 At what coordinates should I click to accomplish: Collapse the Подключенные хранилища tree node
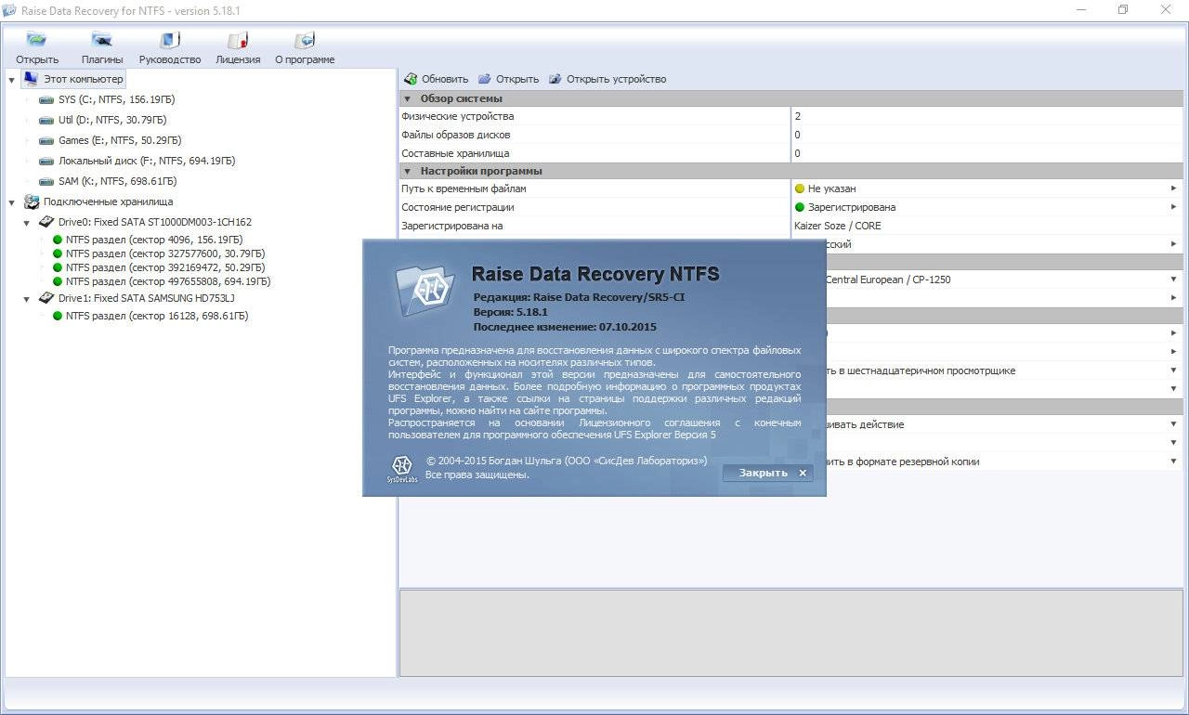tap(12, 202)
